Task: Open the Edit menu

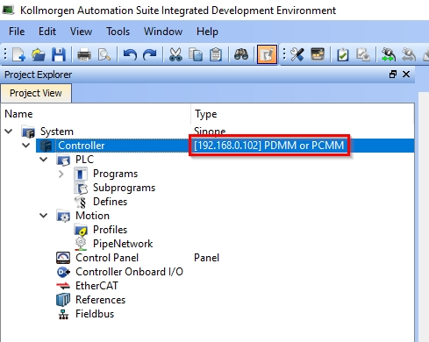Action: point(47,32)
